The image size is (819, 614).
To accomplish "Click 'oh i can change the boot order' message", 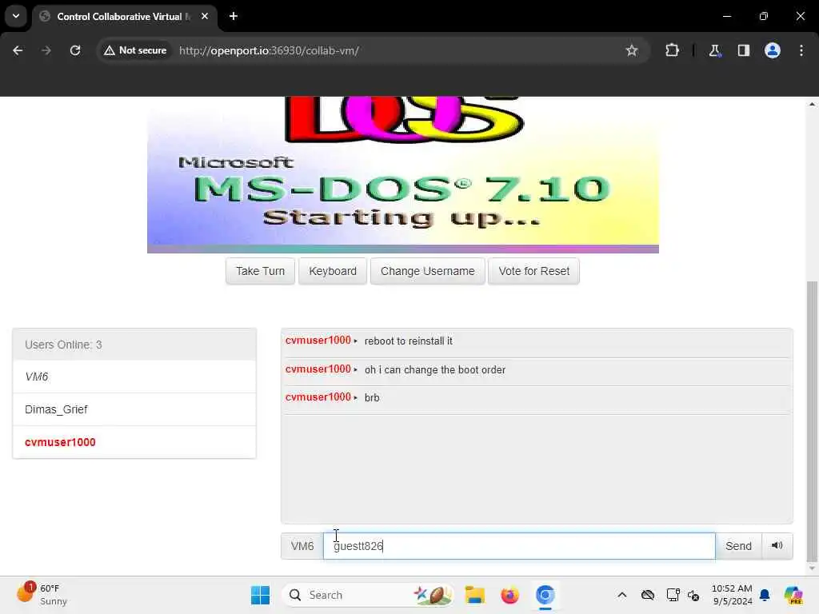I will tap(434, 369).
